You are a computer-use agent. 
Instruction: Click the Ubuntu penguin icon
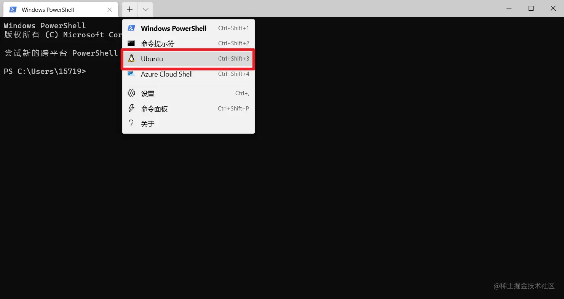click(131, 58)
